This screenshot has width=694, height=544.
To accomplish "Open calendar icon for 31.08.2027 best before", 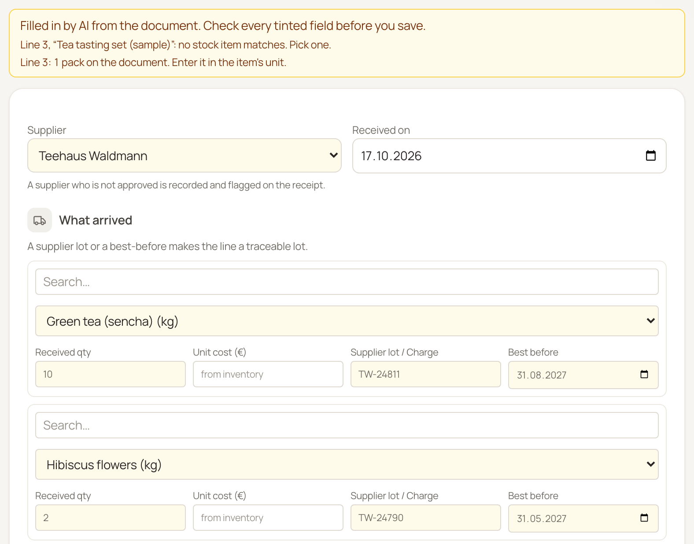I will tap(644, 375).
